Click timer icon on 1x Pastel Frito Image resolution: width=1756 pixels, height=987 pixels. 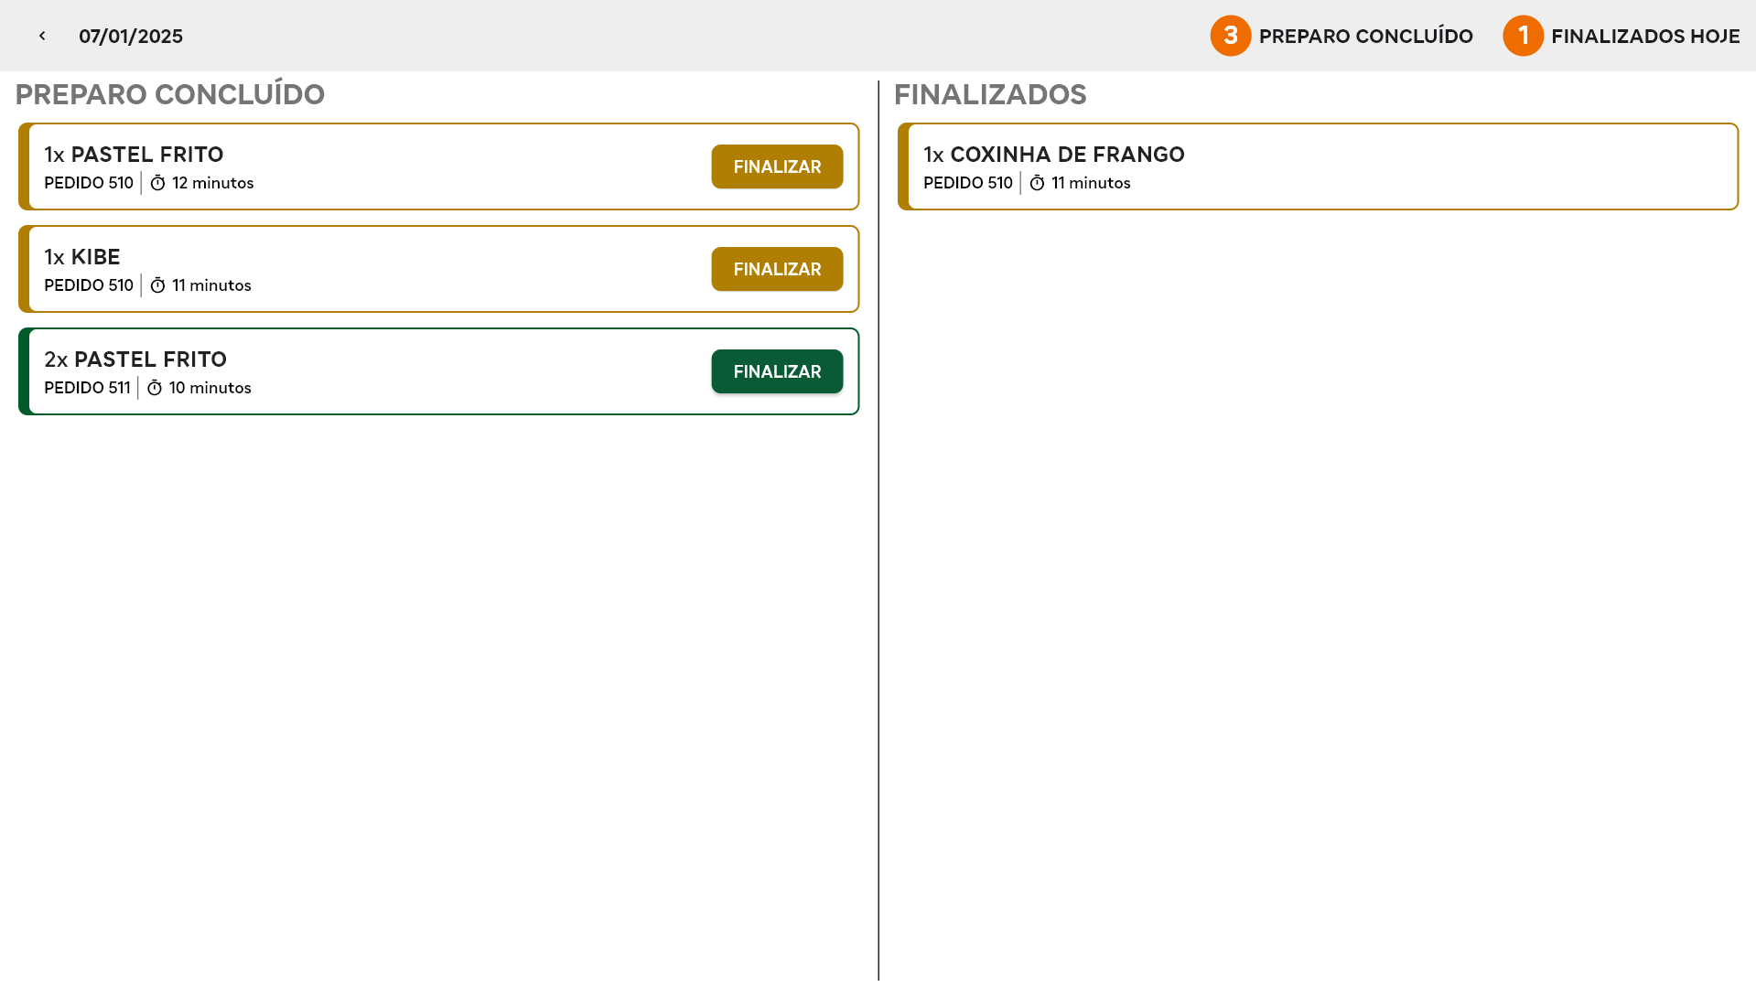[157, 183]
